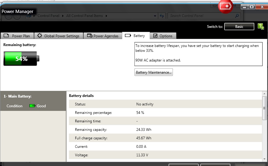Click the Remaining percentage '54 %' value

coord(140,112)
